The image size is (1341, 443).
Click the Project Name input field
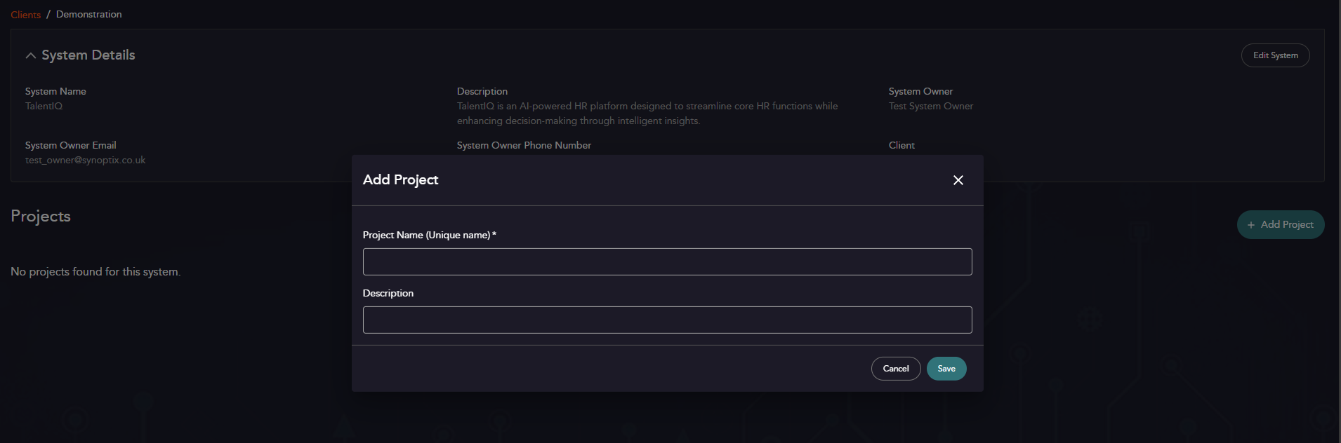(x=667, y=261)
